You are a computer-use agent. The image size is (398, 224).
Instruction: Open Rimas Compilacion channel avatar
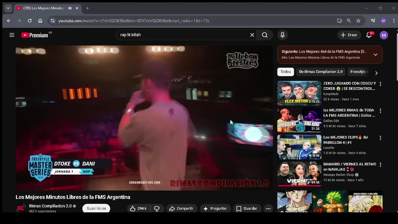click(21, 208)
